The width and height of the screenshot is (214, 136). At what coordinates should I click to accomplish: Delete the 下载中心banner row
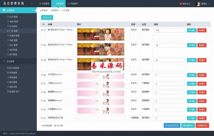(202, 84)
